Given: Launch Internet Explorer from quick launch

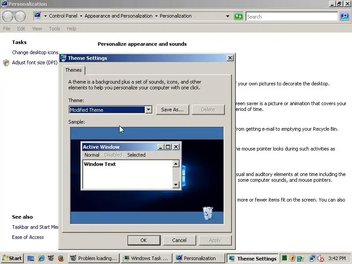Looking at the screenshot, I should pos(41,258).
